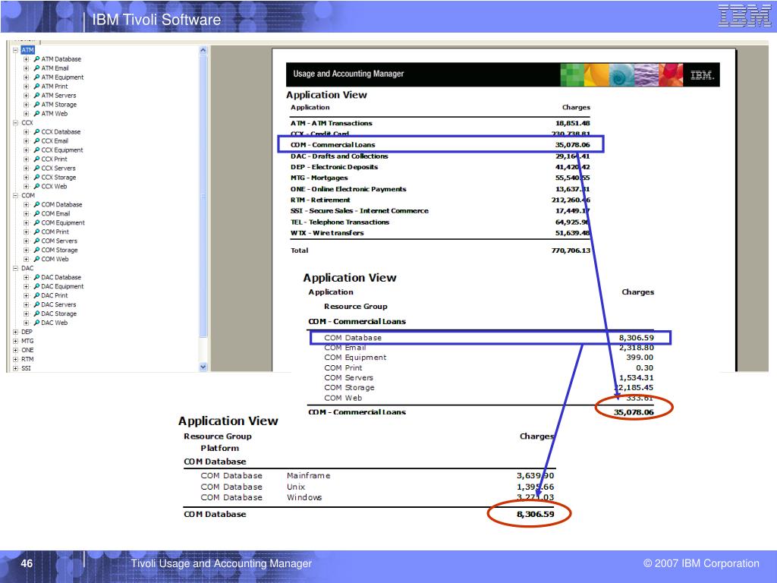The image size is (777, 583).
Task: Collapse the CCX tree node
Action: pos(15,122)
